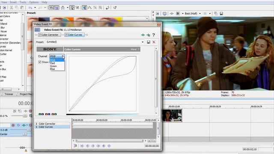Adjust the track pan Center slider
The width and height of the screenshot is (274, 154).
25,134
